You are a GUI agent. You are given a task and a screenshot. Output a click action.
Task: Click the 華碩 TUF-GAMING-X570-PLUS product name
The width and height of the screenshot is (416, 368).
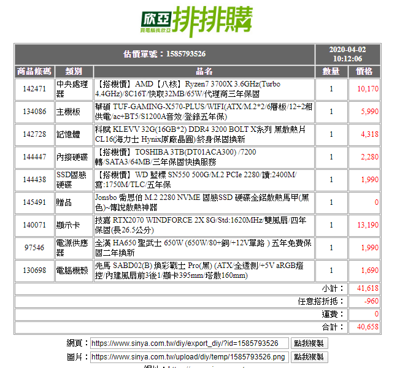204,112
